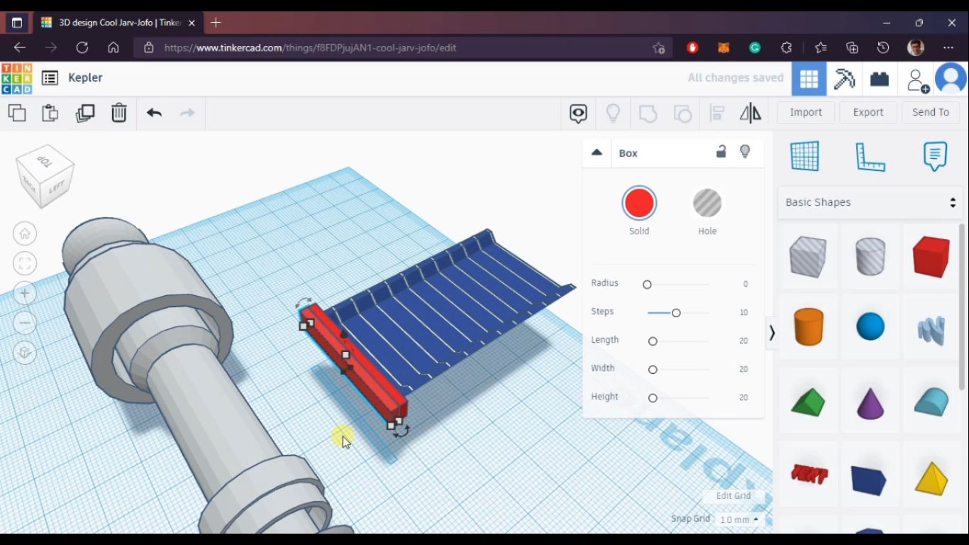Image resolution: width=969 pixels, height=545 pixels.
Task: Refresh the browser page
Action: click(82, 48)
